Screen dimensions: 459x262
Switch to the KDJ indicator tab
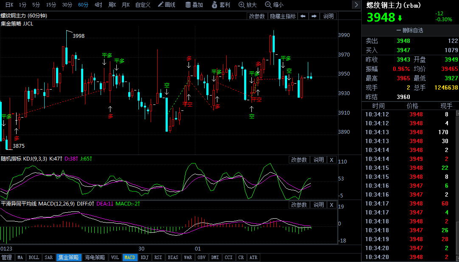tap(144, 257)
